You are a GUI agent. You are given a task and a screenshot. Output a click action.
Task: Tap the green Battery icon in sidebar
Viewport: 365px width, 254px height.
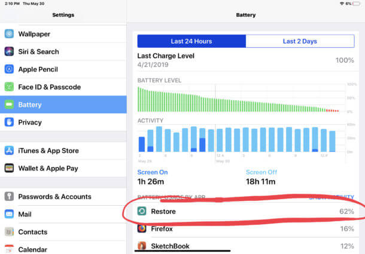coord(9,104)
